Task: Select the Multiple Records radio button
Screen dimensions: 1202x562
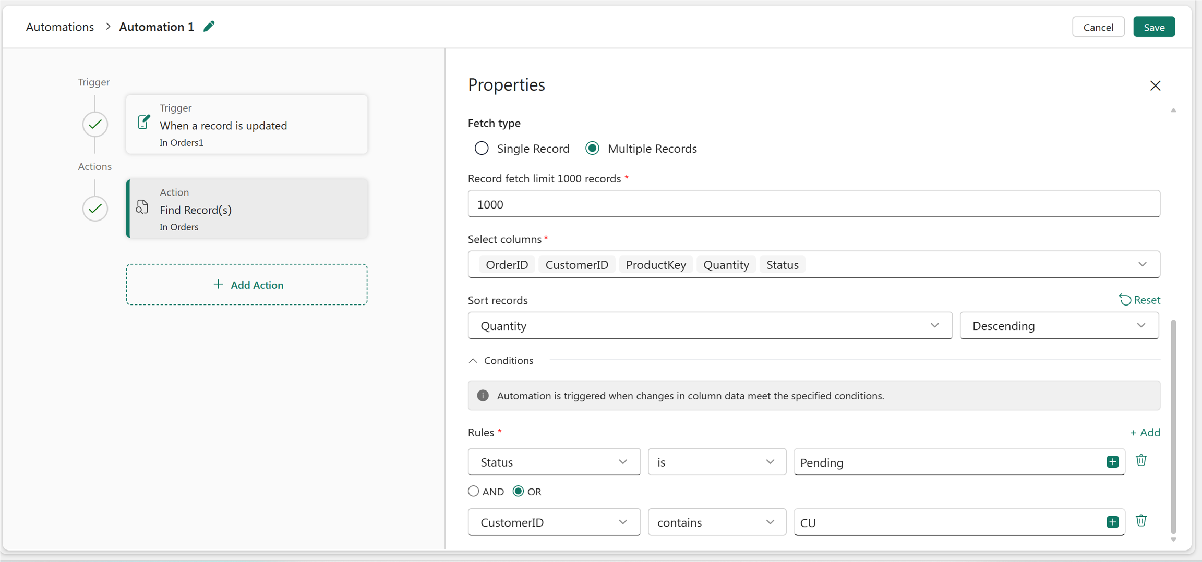Action: point(592,149)
